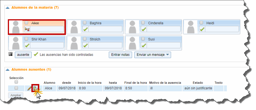256x110 pixels.
Task: Collapse the Alumnos de la materia section
Action: pos(8,8)
